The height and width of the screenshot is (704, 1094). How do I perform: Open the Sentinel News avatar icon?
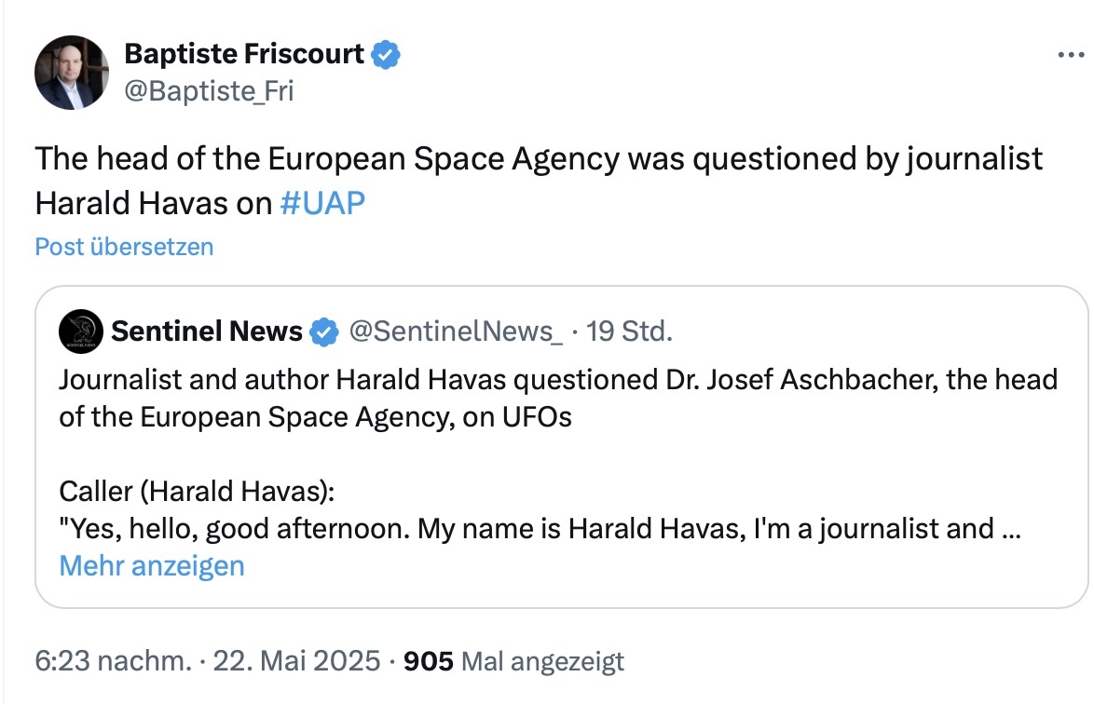point(81,332)
